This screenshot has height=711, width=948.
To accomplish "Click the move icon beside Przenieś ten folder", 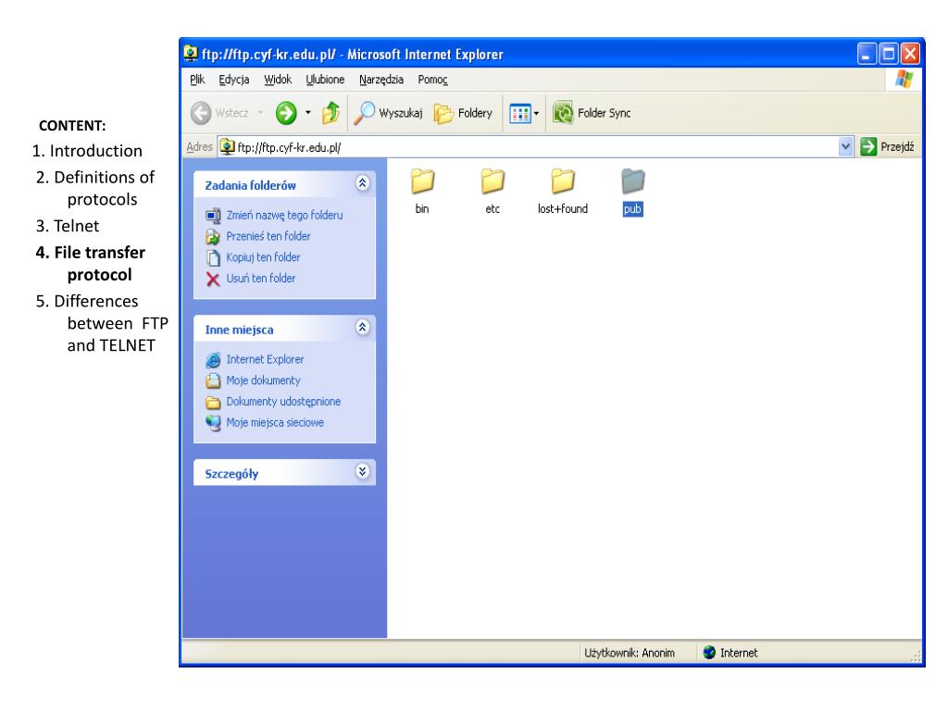I will tap(213, 236).
